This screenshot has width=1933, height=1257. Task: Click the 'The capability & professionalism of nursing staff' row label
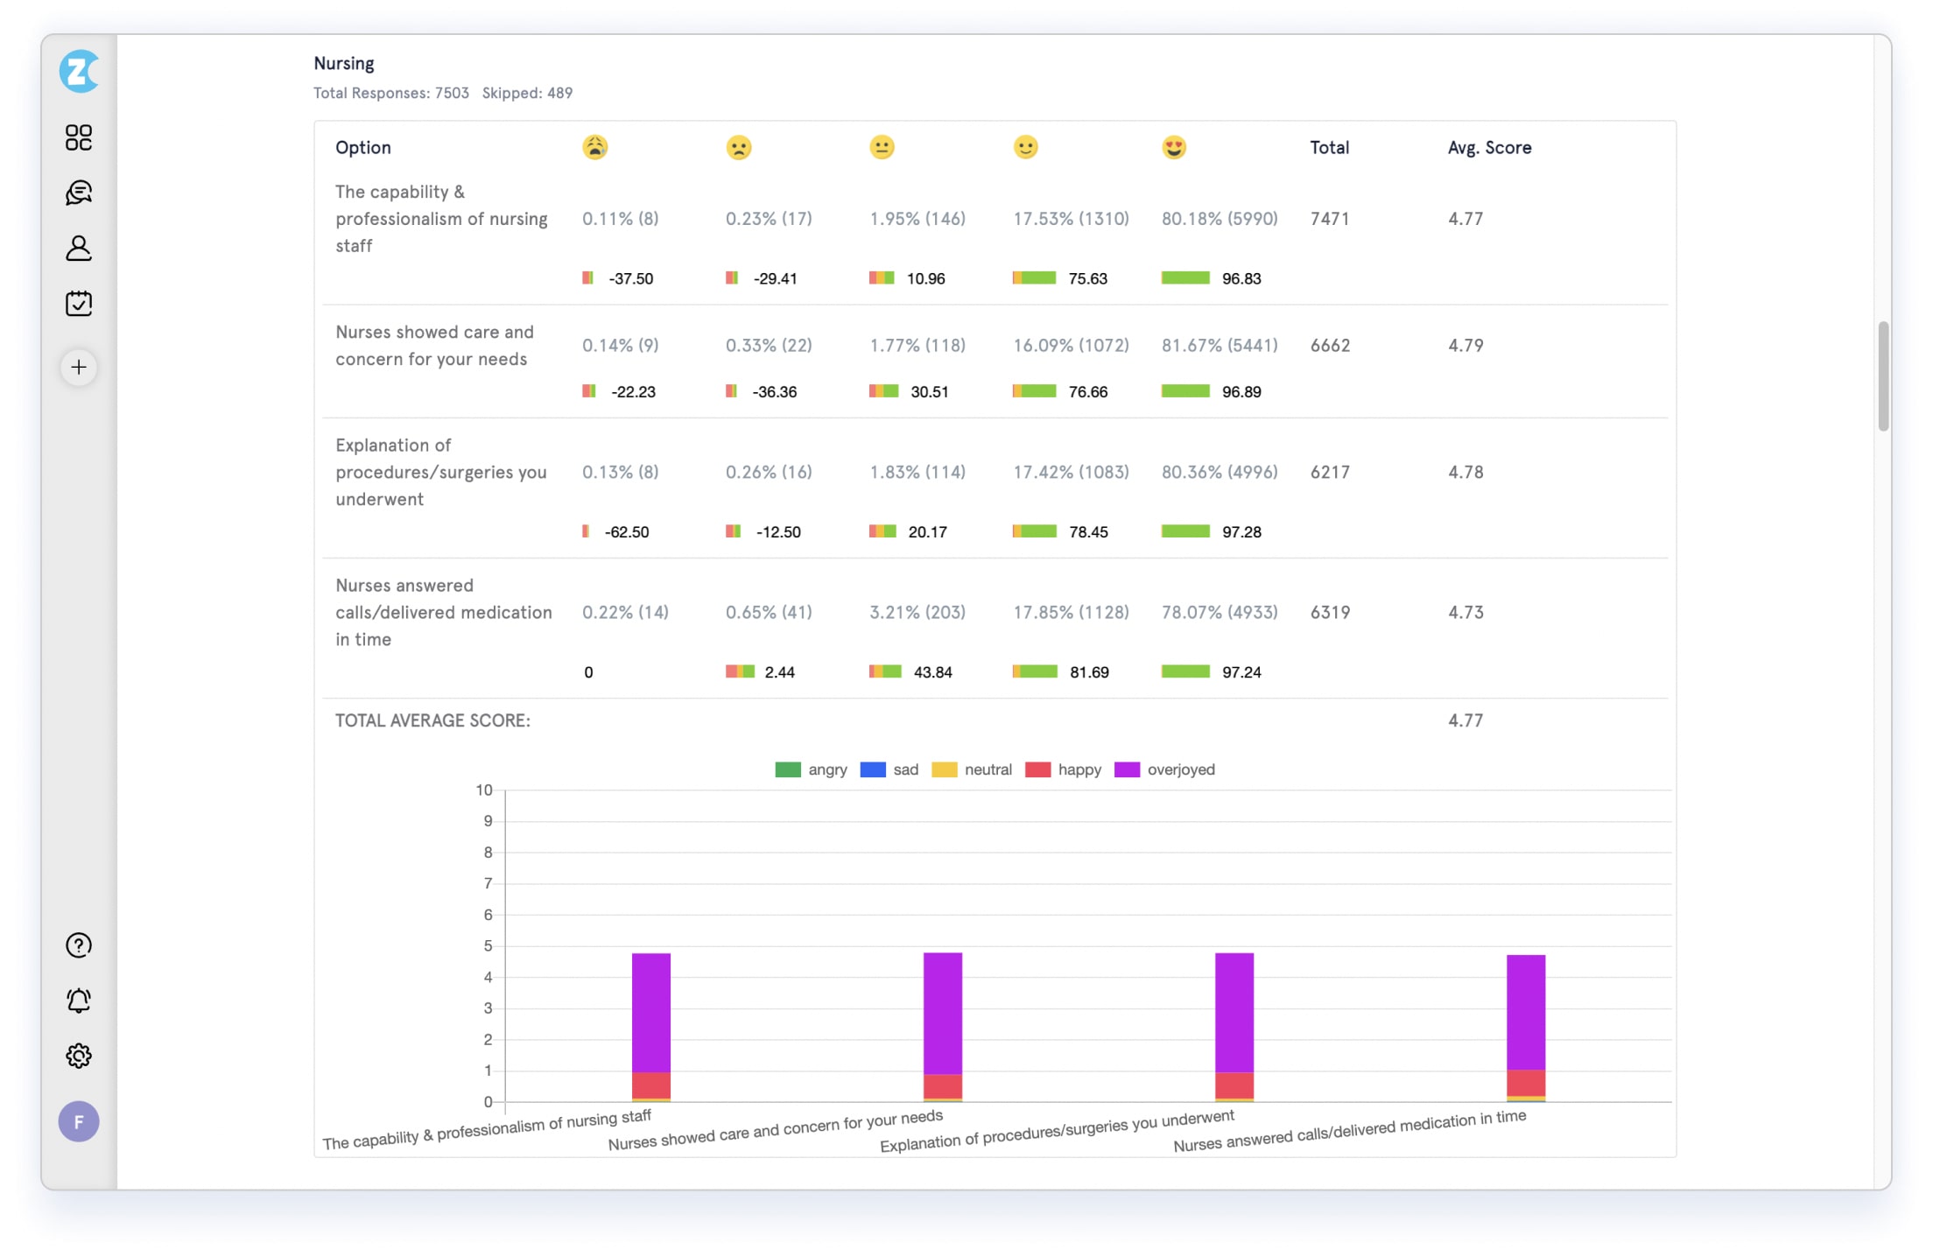(441, 218)
